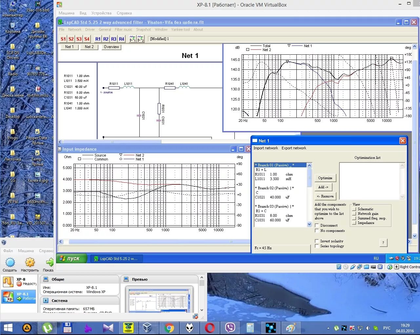420x335 pixels.
Task: Click the VirtualBox optical disc status icon
Action: (346, 267)
